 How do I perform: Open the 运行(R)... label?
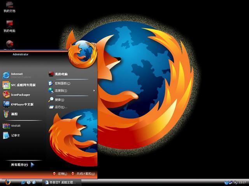tap(61, 107)
